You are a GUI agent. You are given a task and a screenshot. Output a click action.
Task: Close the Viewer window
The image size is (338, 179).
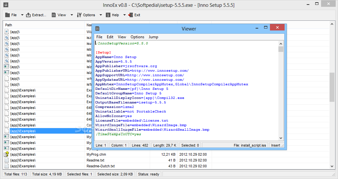[277, 27]
